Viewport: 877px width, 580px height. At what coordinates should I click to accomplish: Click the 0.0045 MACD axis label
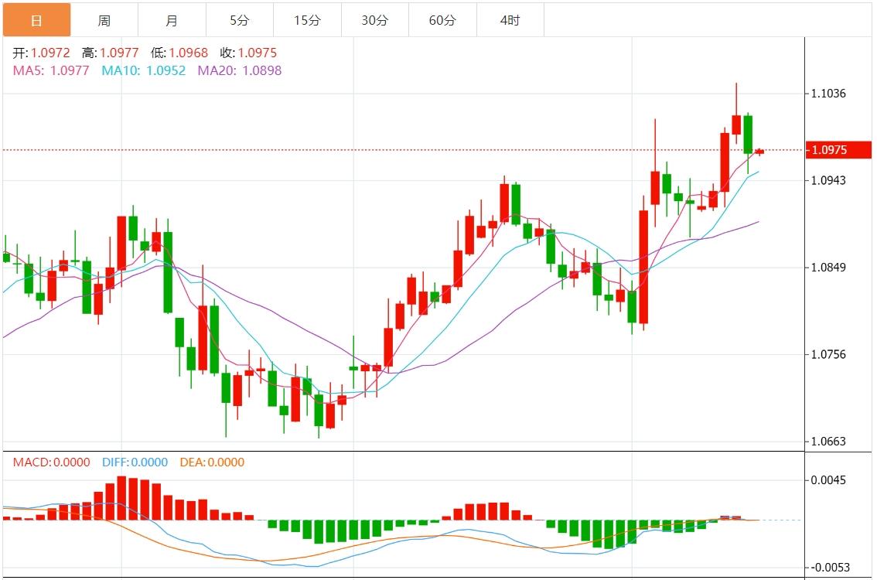828,479
